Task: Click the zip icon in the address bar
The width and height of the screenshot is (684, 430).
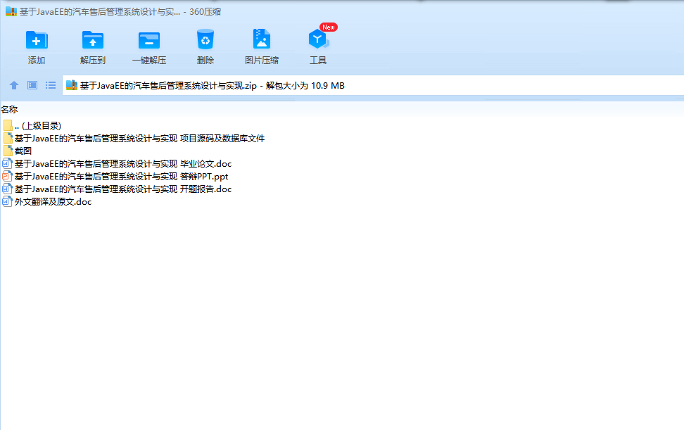Action: coord(72,85)
